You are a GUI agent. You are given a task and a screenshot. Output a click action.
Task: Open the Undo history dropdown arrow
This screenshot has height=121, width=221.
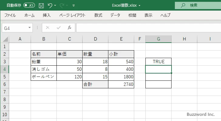click(x=55, y=5)
